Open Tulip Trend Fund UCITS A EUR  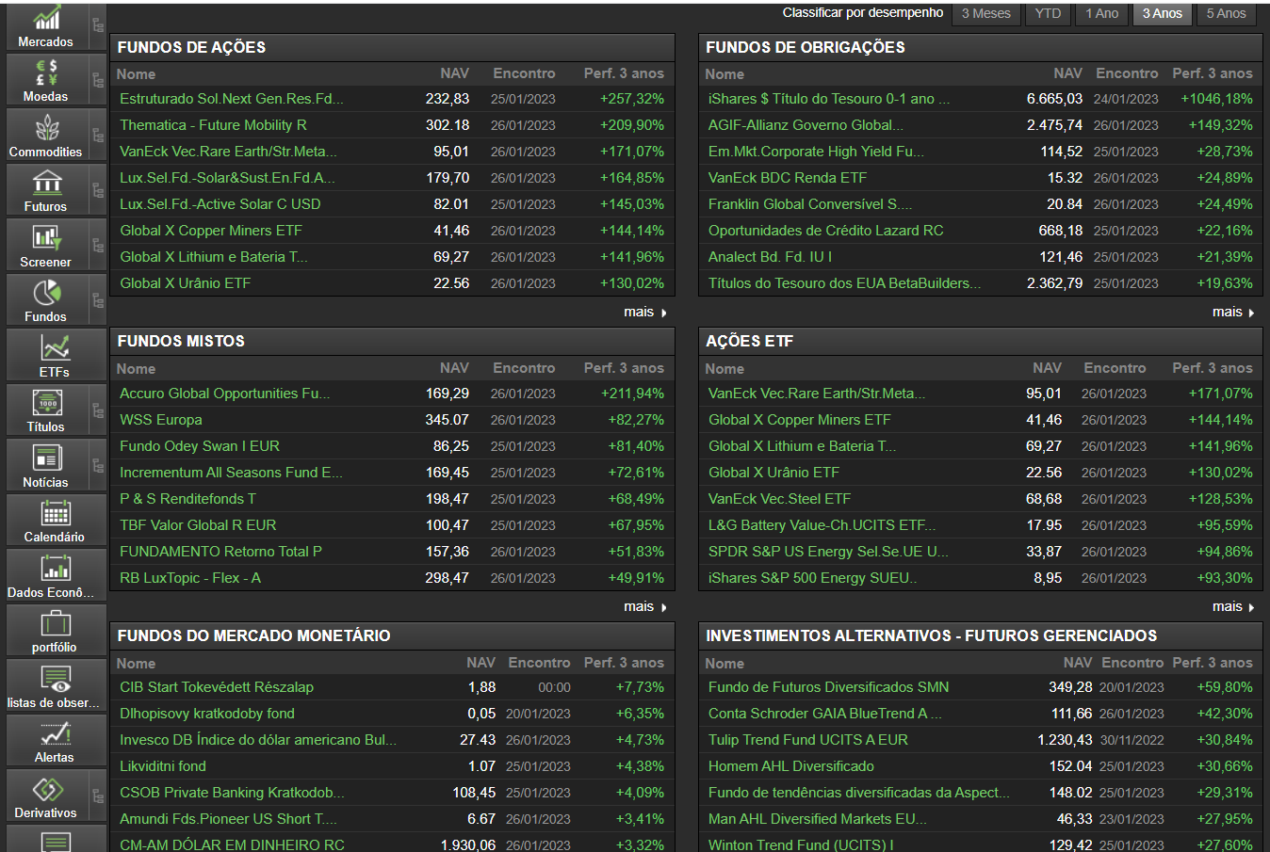[808, 740]
